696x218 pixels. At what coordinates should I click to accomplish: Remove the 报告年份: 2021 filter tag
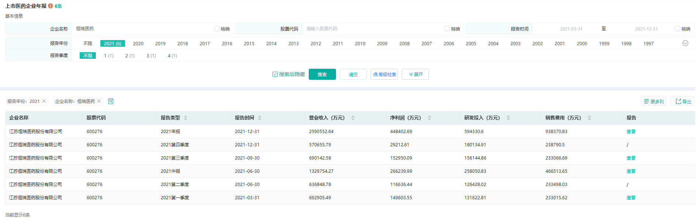[x=44, y=101]
